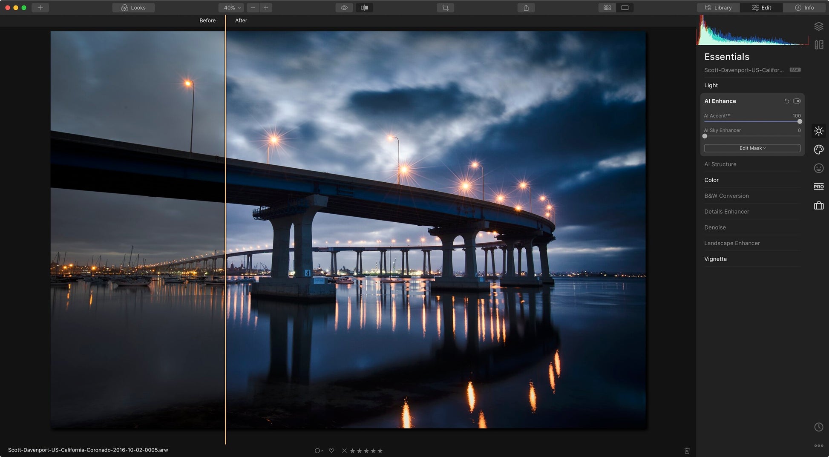
Task: Toggle the eye quick preview button
Action: 344,8
